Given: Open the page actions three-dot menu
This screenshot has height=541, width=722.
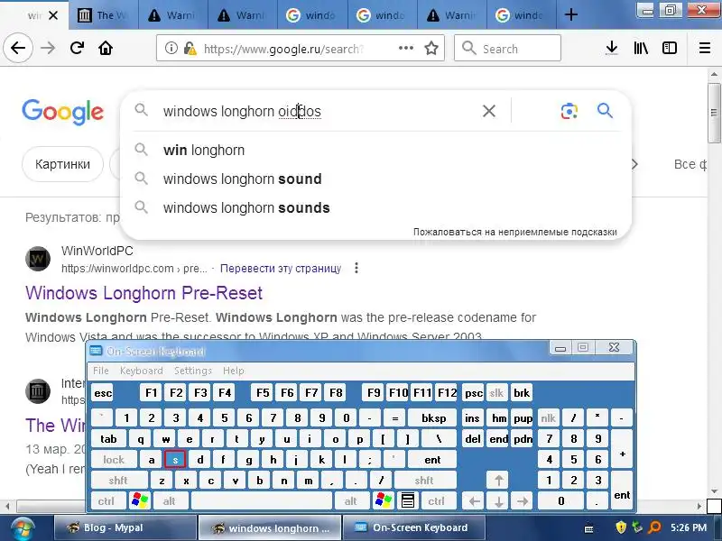Looking at the screenshot, I should 405,48.
